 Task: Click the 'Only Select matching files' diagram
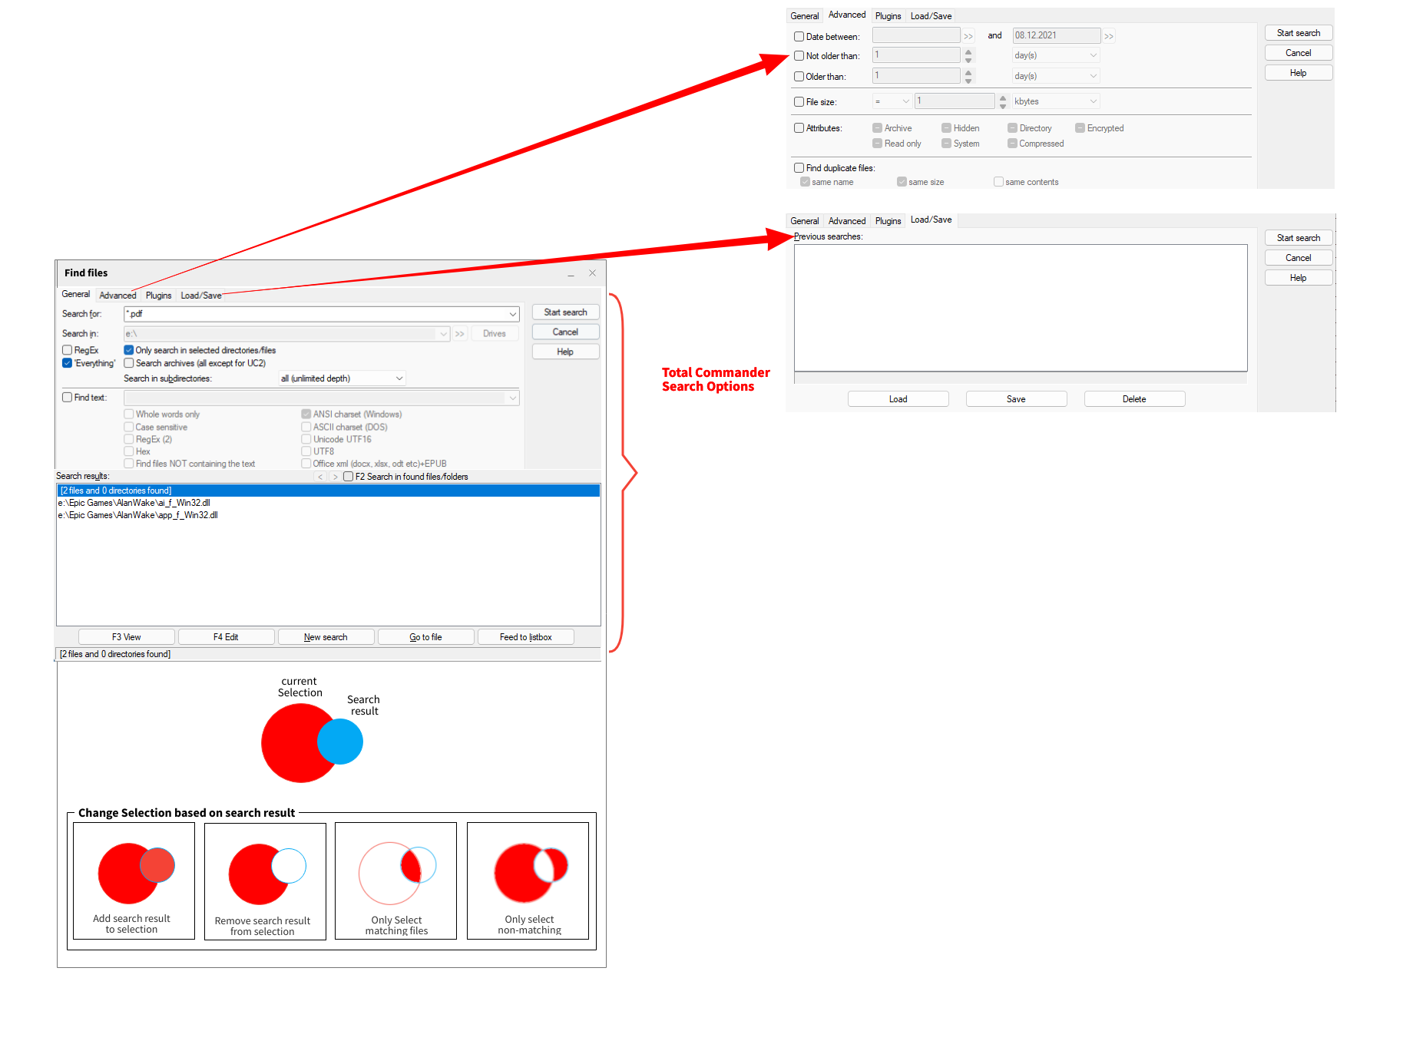click(395, 880)
